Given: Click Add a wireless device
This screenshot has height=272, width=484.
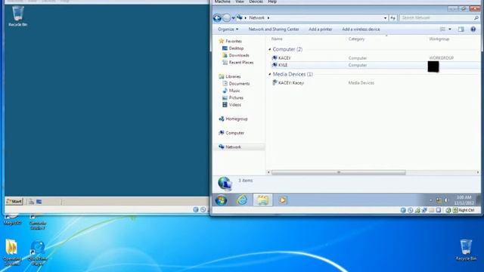Looking at the screenshot, I should coord(361,29).
